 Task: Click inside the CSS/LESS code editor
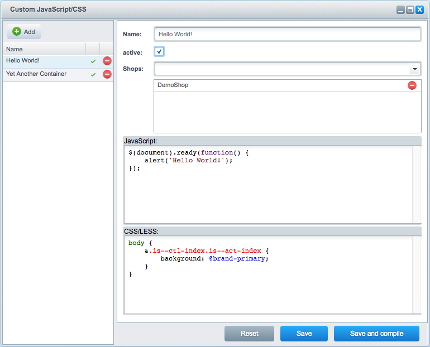268,275
